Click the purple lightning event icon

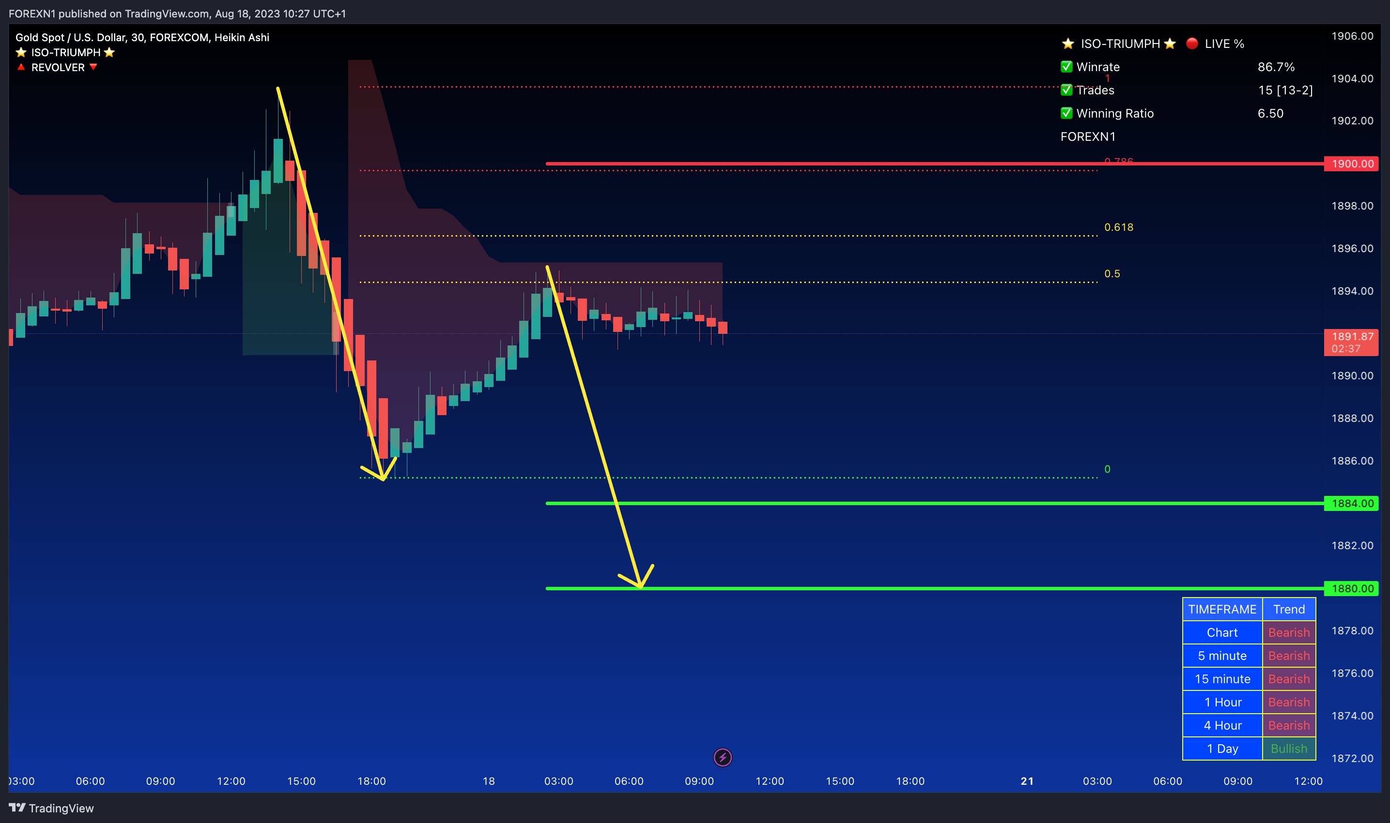coord(722,757)
